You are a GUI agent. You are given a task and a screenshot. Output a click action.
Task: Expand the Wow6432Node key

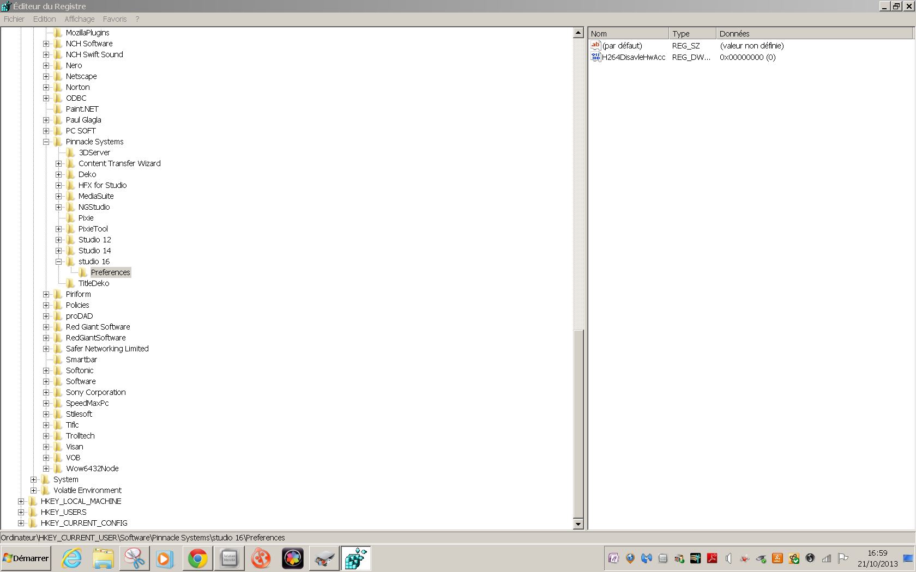[46, 468]
